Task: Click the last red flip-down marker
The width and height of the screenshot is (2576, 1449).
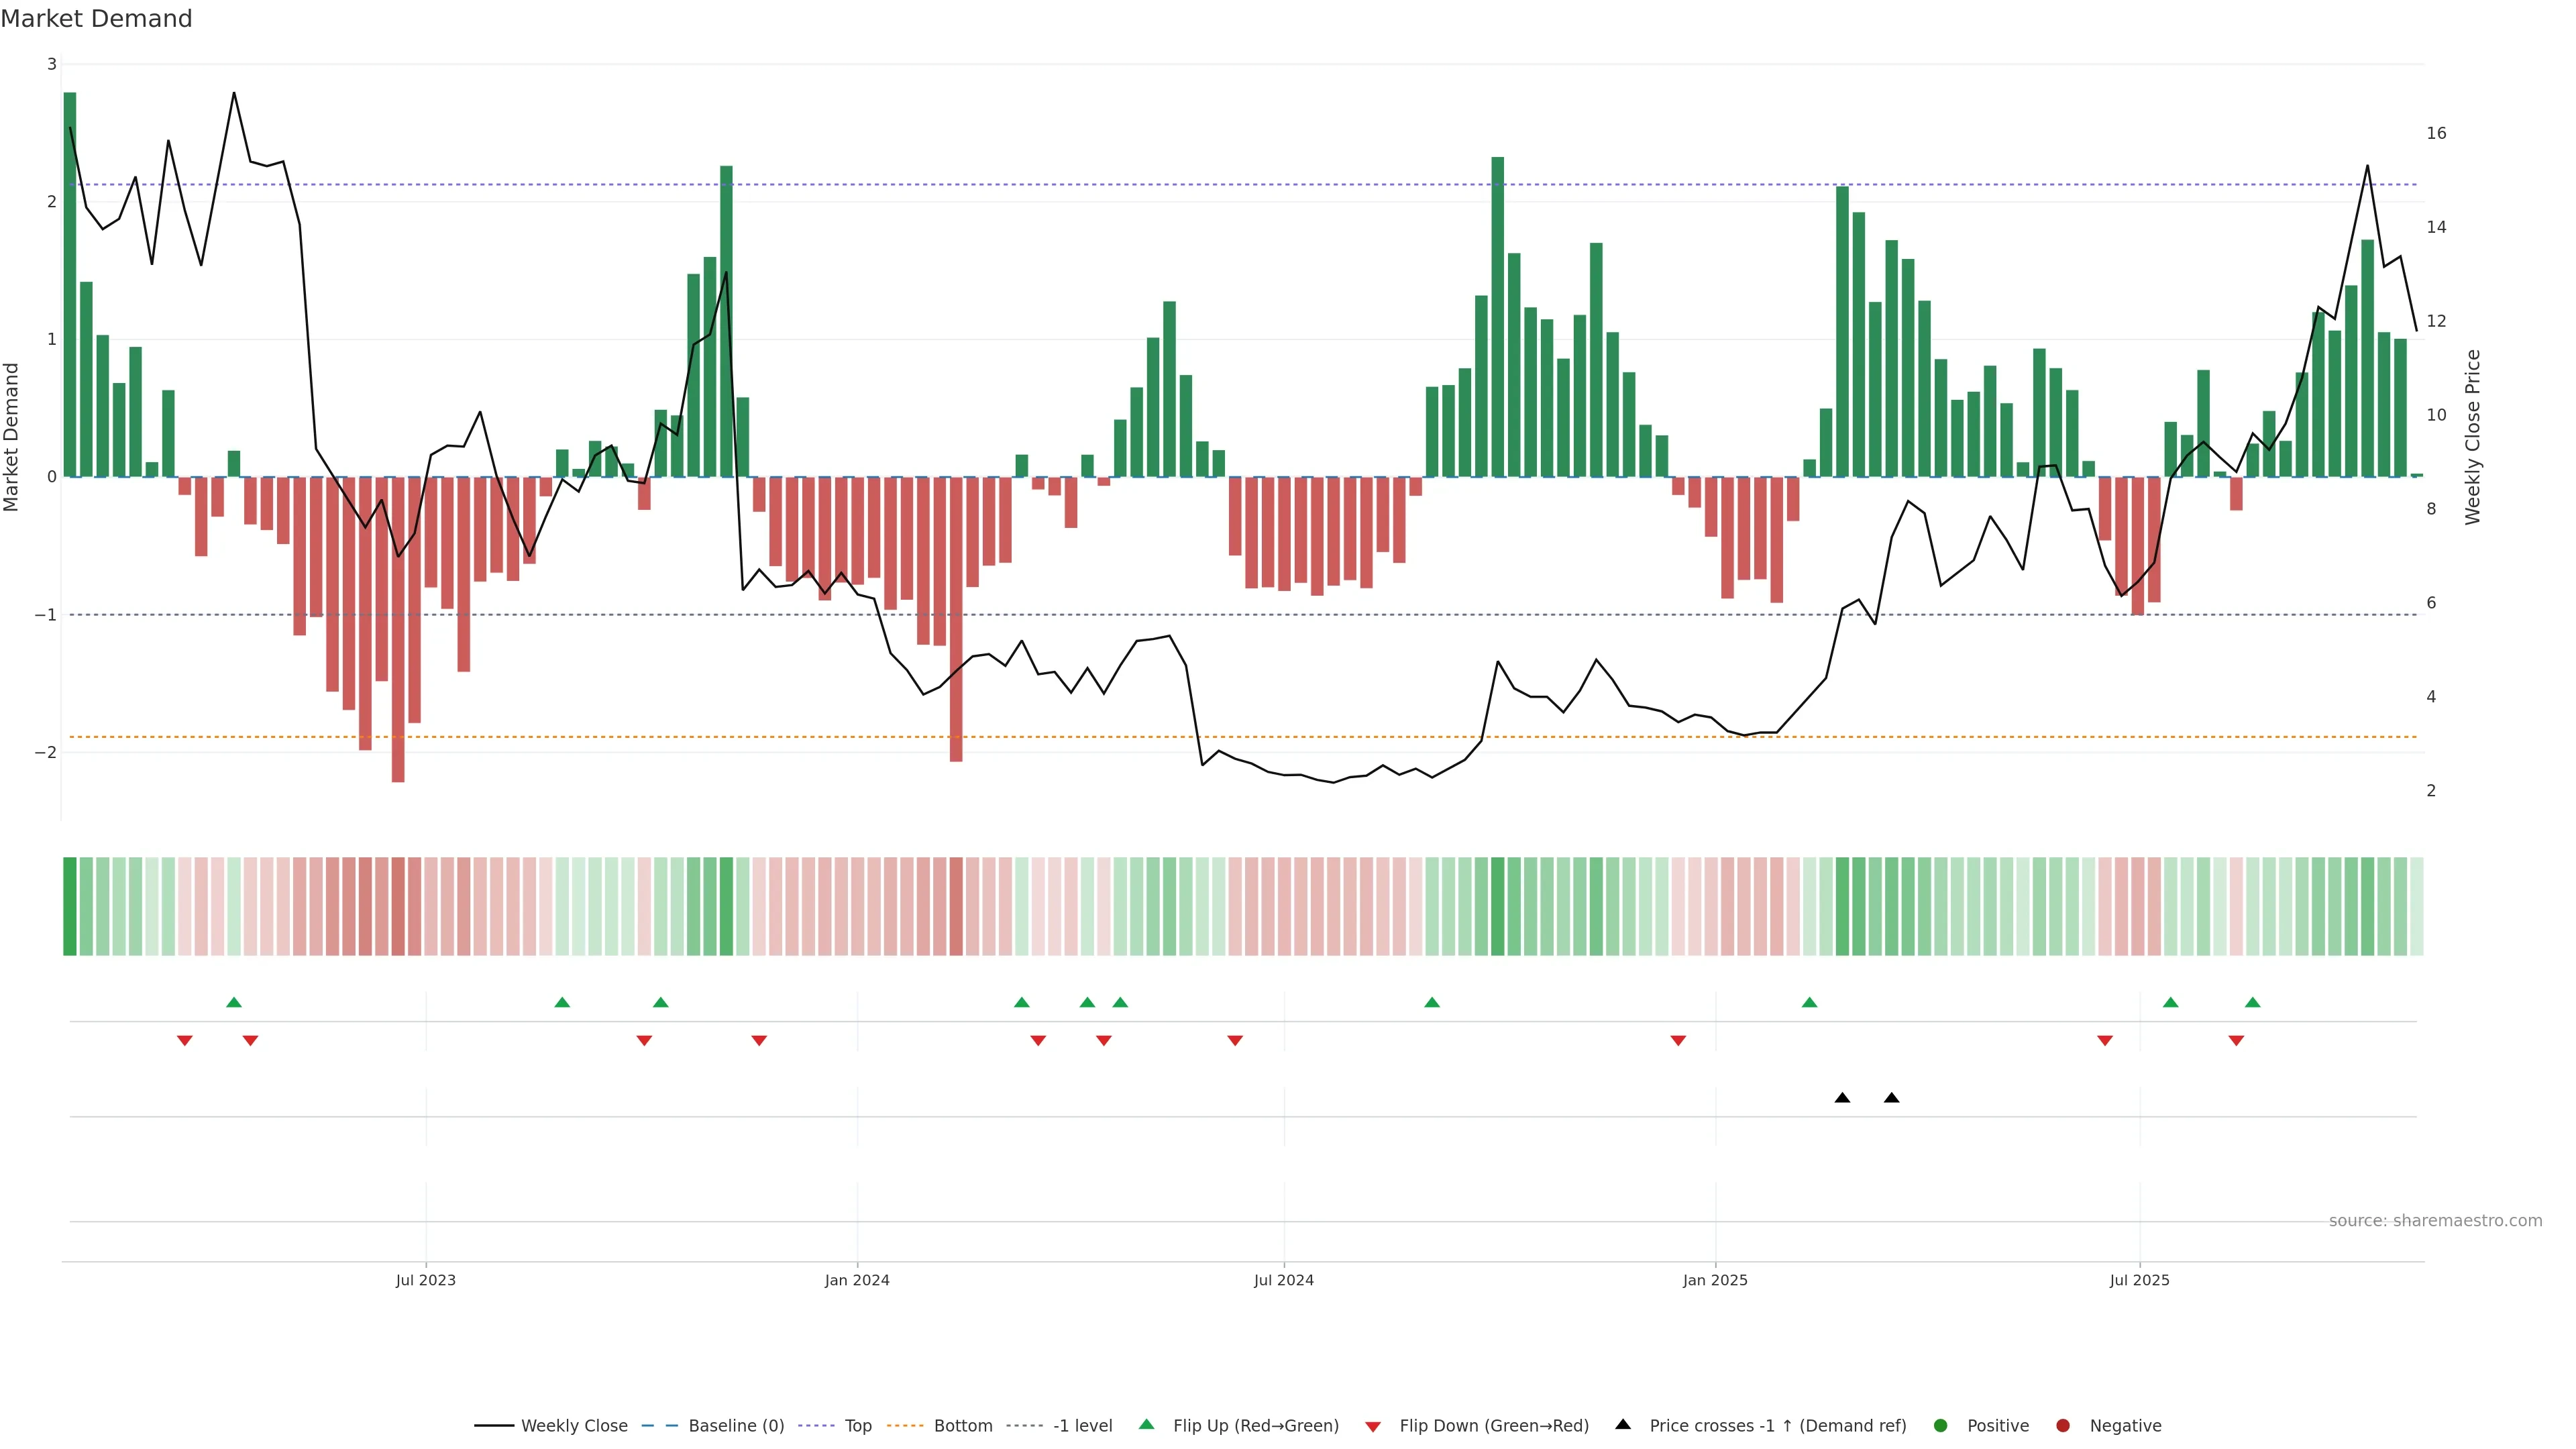Action: pyautogui.click(x=2236, y=1041)
